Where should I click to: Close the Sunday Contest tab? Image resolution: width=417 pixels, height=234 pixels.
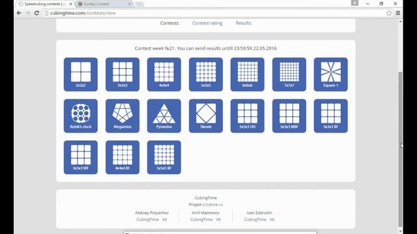click(x=130, y=4)
